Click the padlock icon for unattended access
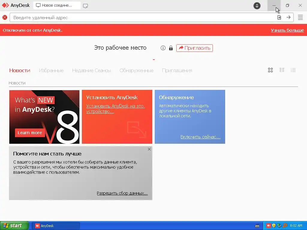The height and width of the screenshot is (230, 307). coord(171,48)
